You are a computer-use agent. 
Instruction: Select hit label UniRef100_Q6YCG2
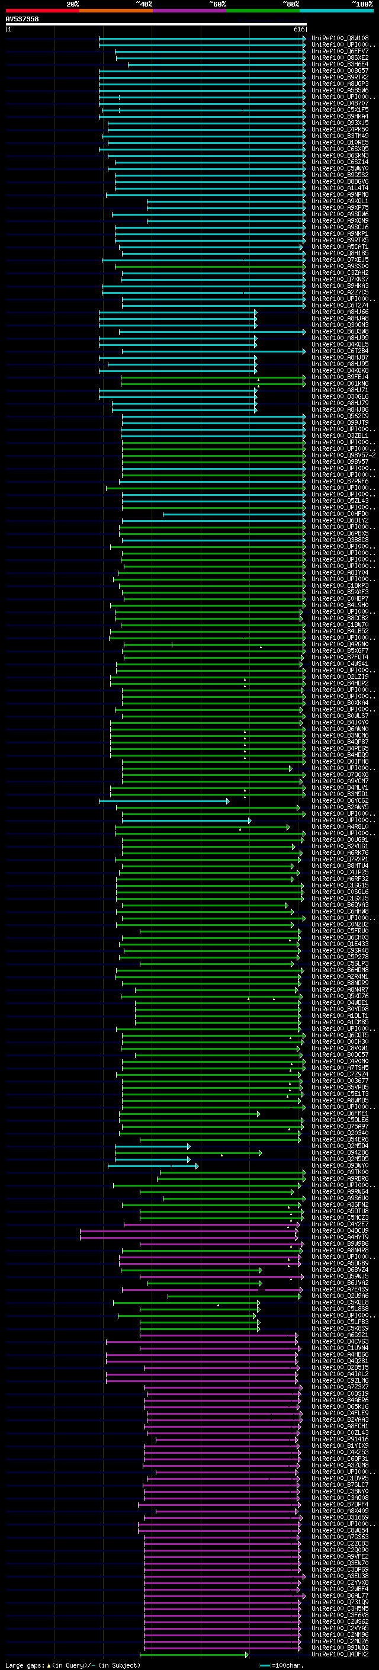[339, 800]
